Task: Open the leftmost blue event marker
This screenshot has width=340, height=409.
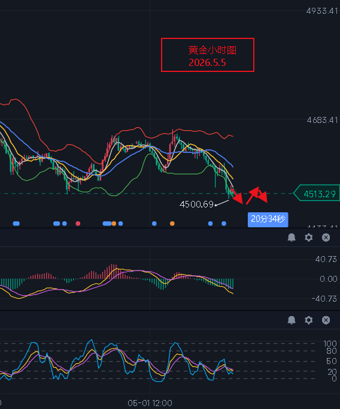Action: click(x=16, y=224)
